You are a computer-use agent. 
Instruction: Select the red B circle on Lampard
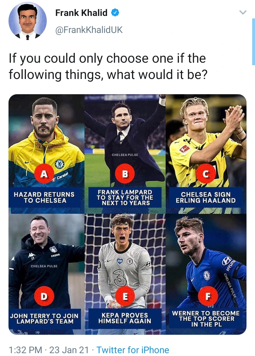[125, 174]
